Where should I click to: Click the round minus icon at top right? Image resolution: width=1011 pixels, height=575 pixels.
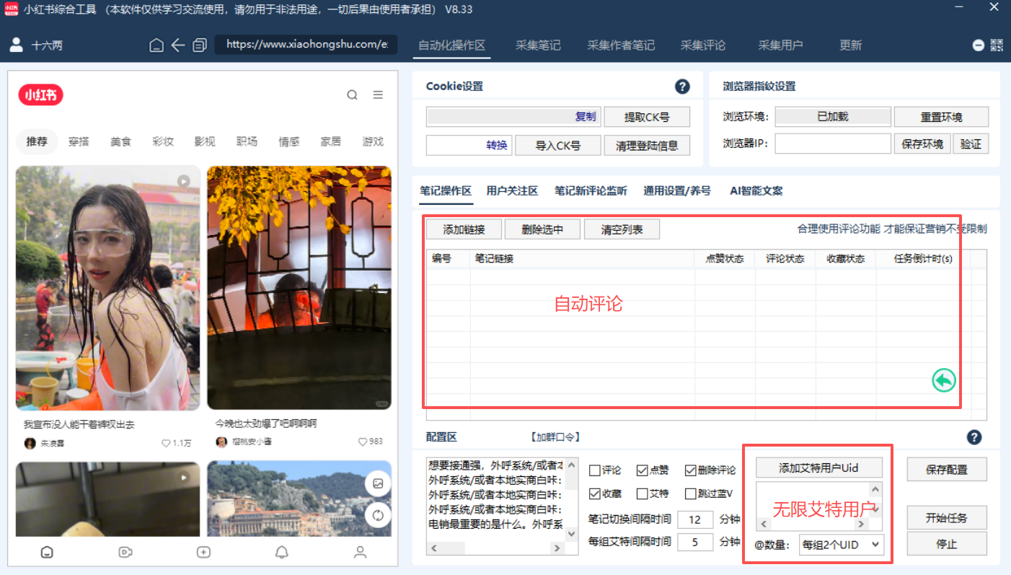(x=978, y=45)
